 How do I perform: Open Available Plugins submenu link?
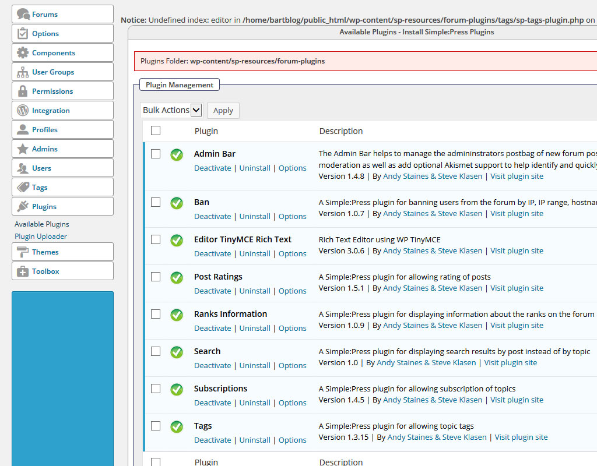coord(42,224)
